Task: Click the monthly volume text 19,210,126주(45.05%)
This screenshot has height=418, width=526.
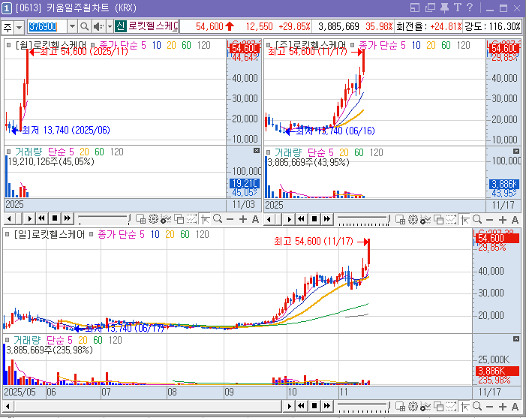Action: pyautogui.click(x=51, y=161)
